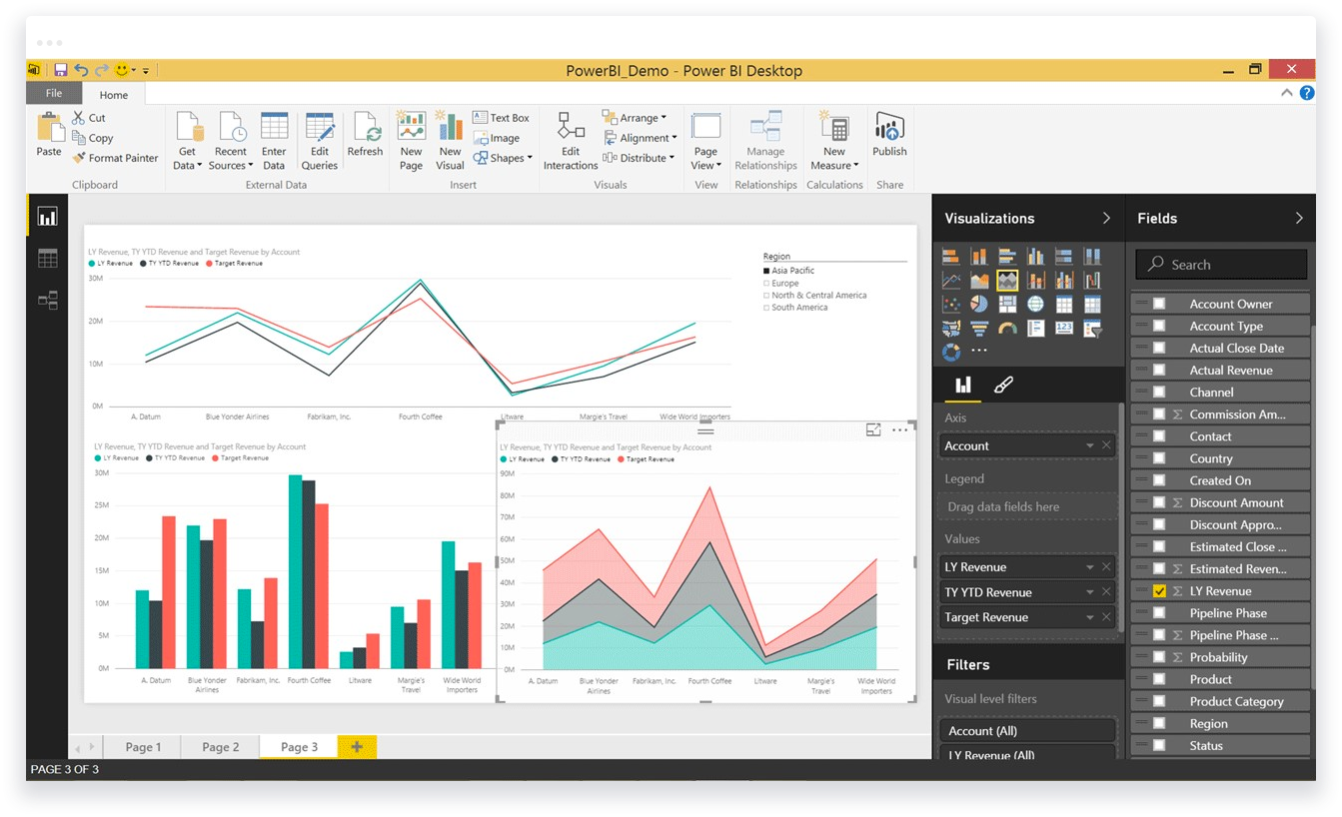The image size is (1342, 817).
Task: Select the Scatter chart visualization
Action: coord(950,305)
